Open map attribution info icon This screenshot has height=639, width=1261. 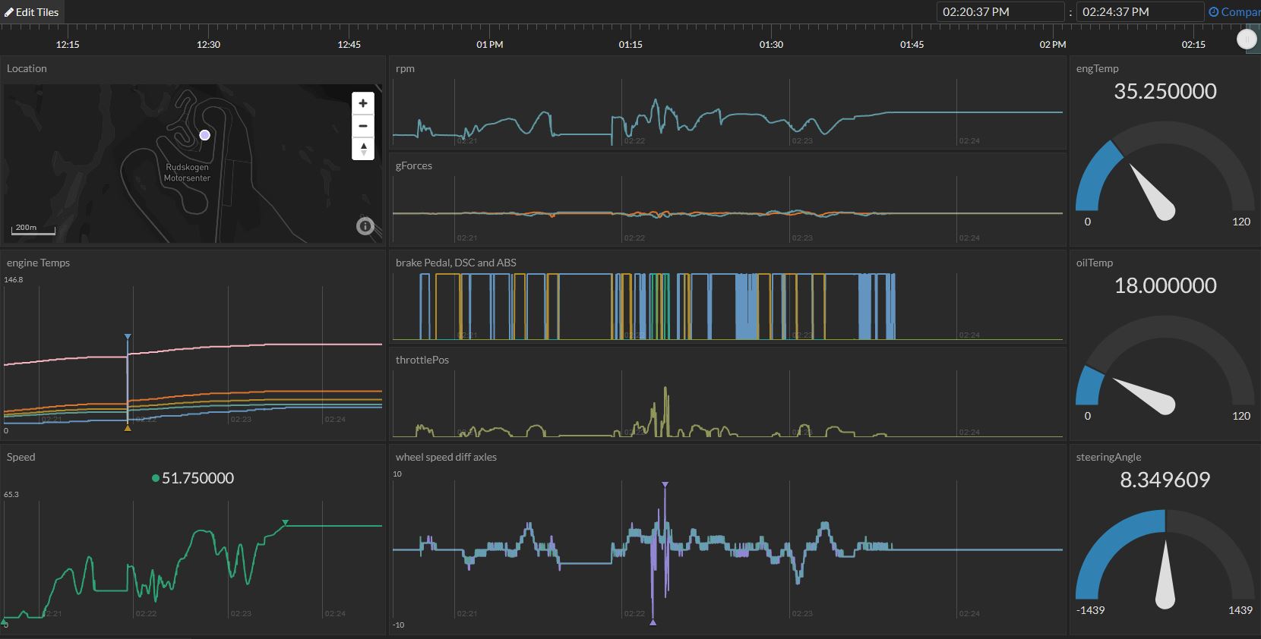point(365,225)
